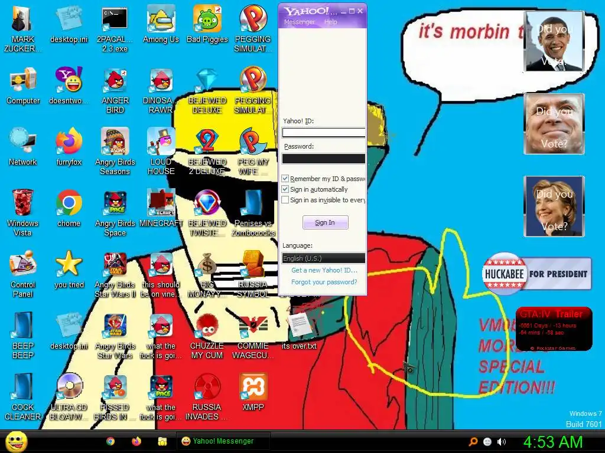Select the Angry Birds Space icon
The width and height of the screenshot is (605, 453).
[115, 212]
